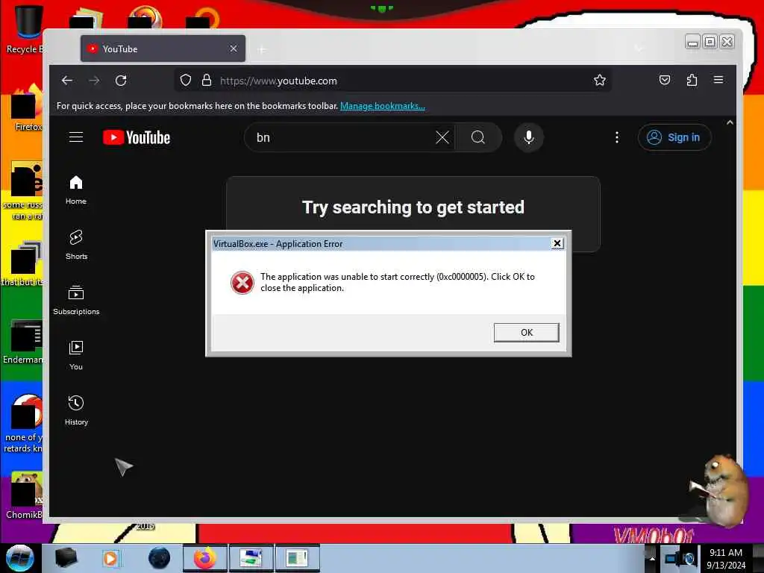Bookmark this page with the star icon
This screenshot has width=764, height=573.
pyautogui.click(x=600, y=80)
